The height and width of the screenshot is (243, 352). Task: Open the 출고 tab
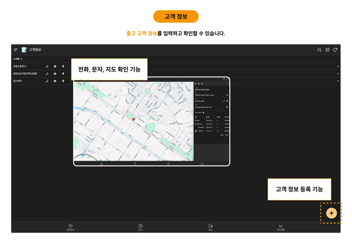pyautogui.click(x=210, y=227)
